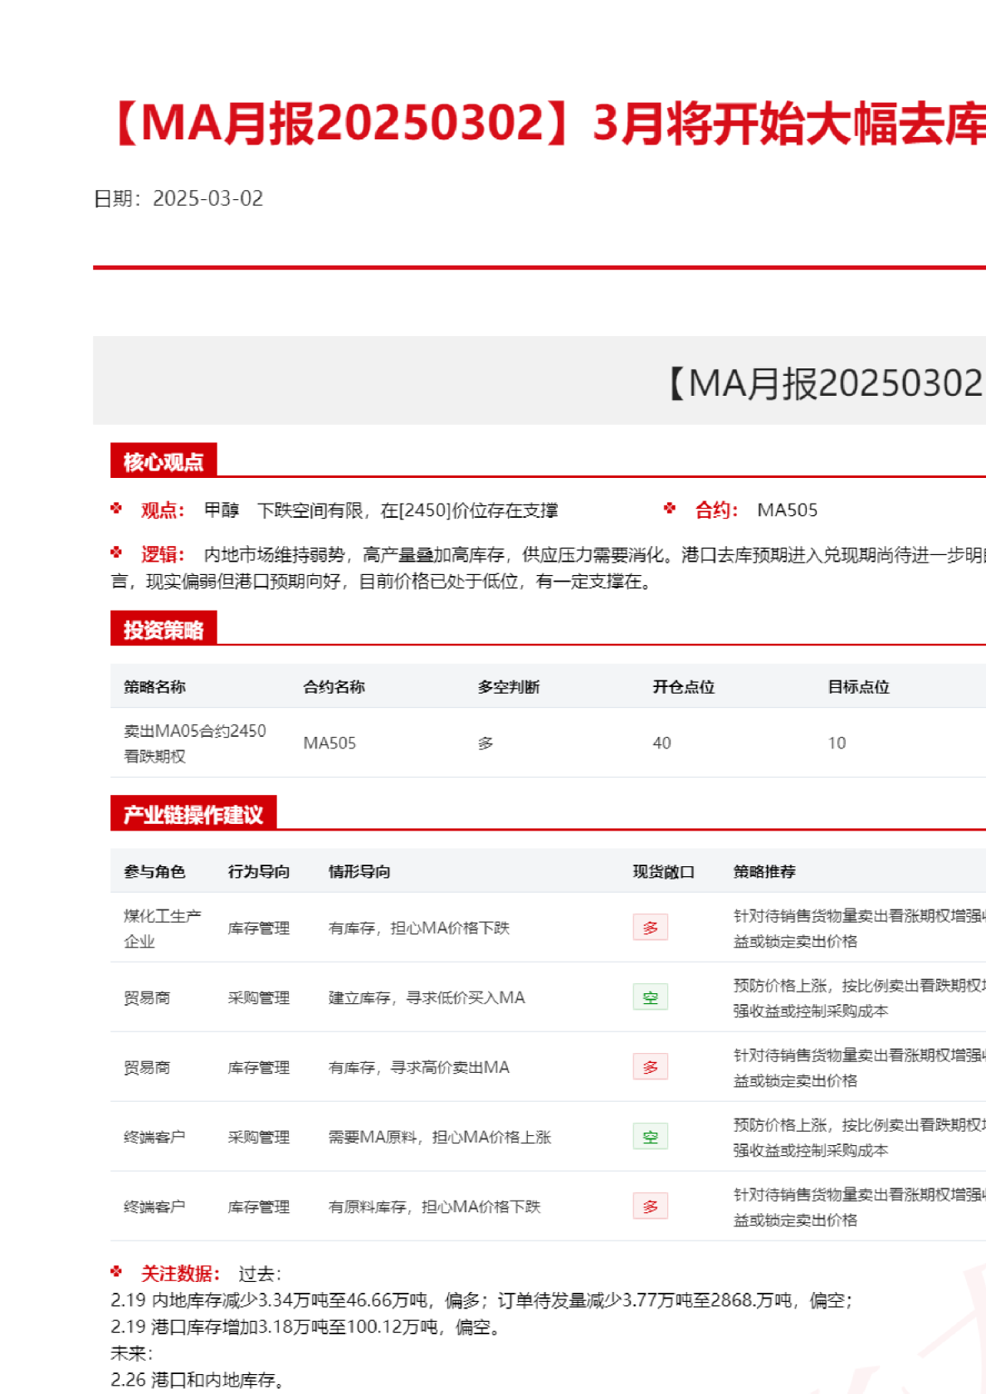Click the 产业链操作建议 section header
This screenshot has width=986, height=1394.
[193, 814]
